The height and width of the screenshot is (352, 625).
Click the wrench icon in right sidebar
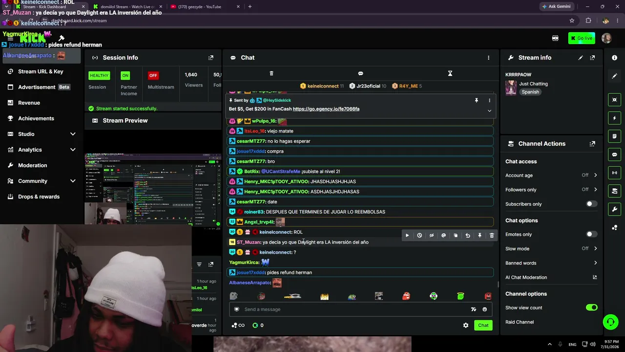pyautogui.click(x=614, y=209)
